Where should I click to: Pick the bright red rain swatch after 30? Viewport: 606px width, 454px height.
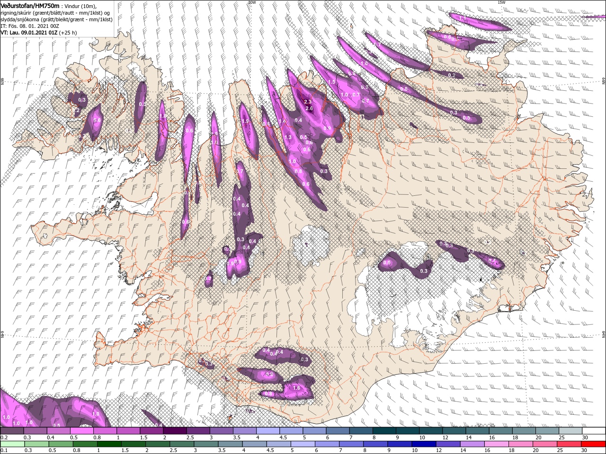[x=594, y=444]
